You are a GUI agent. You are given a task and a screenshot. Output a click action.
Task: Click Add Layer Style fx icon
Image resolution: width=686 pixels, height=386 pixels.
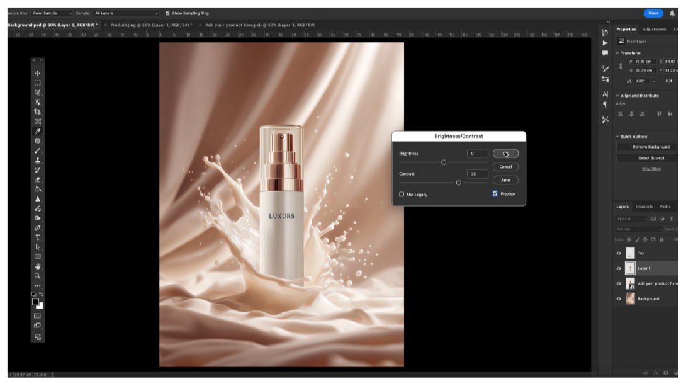point(655,373)
